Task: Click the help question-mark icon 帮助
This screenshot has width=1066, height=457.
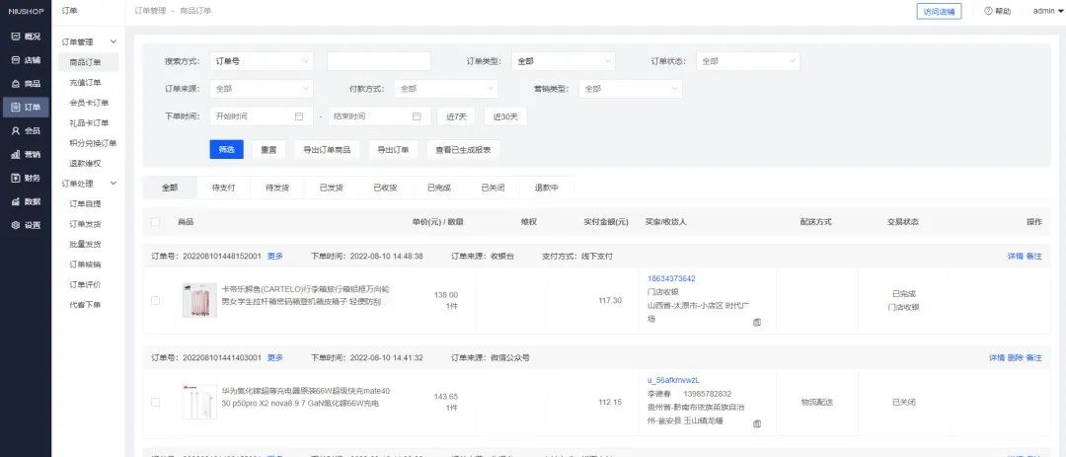Action: click(x=988, y=11)
